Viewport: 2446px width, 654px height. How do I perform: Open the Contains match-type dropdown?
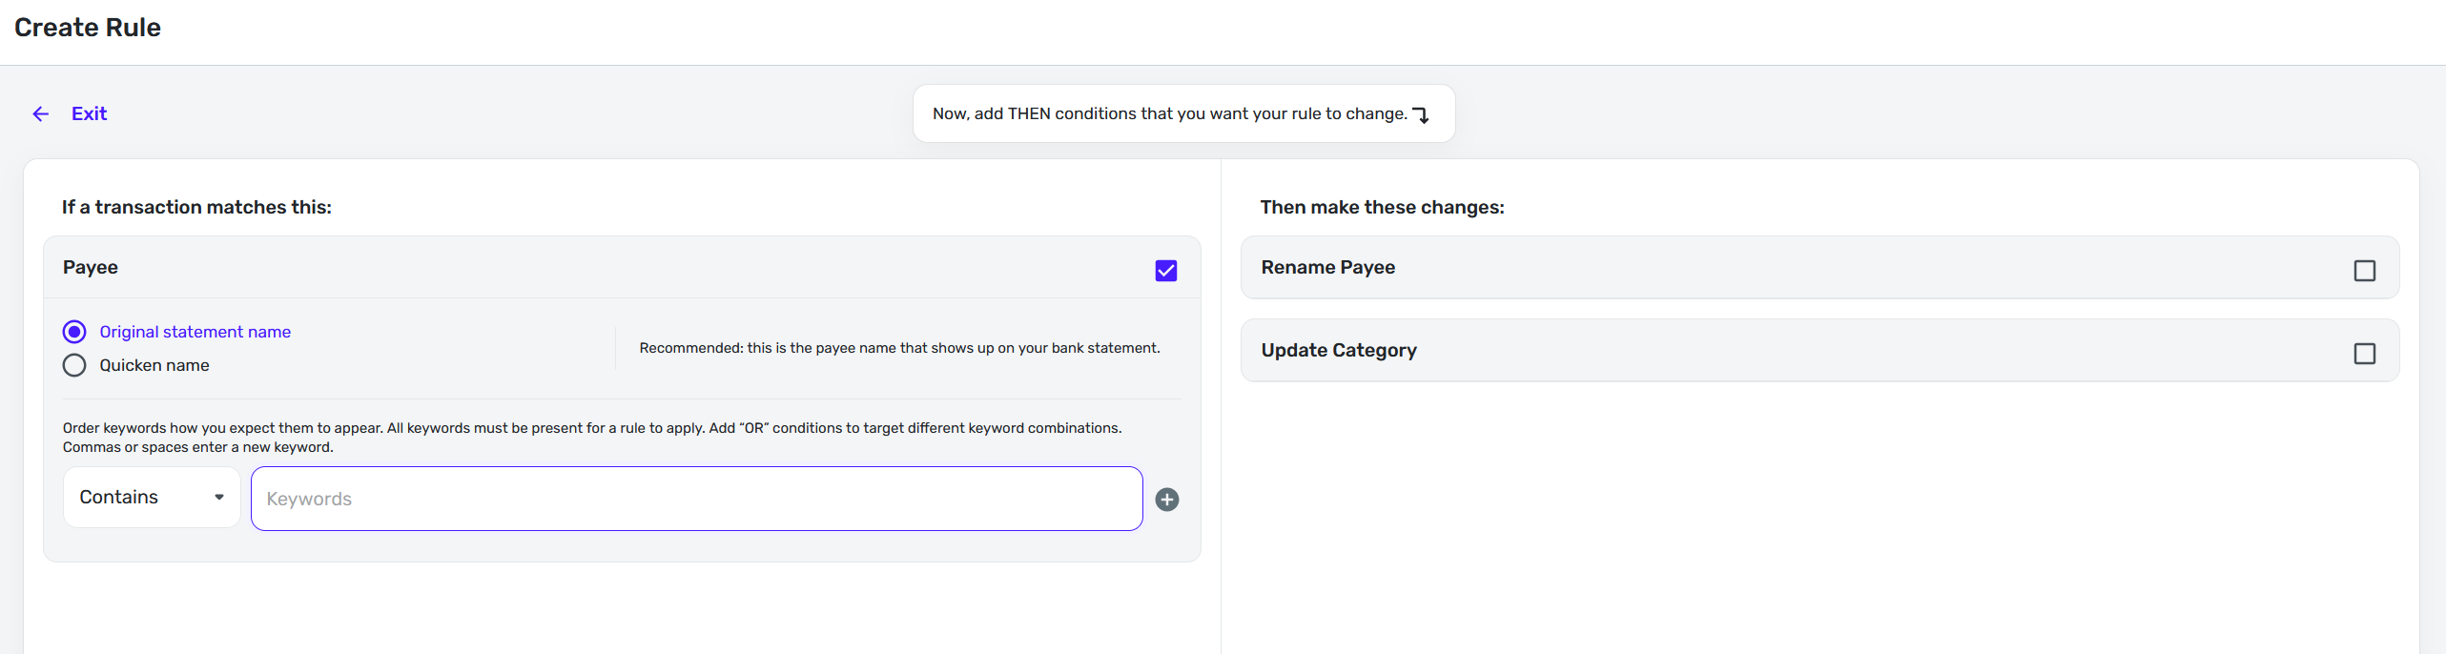[x=151, y=497]
